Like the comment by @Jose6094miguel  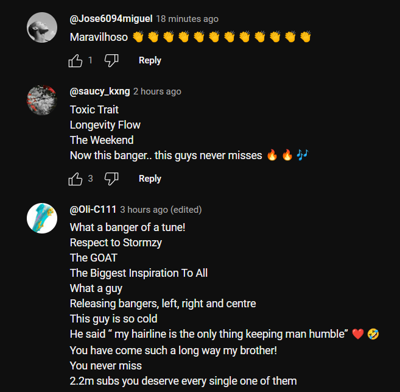click(75, 60)
